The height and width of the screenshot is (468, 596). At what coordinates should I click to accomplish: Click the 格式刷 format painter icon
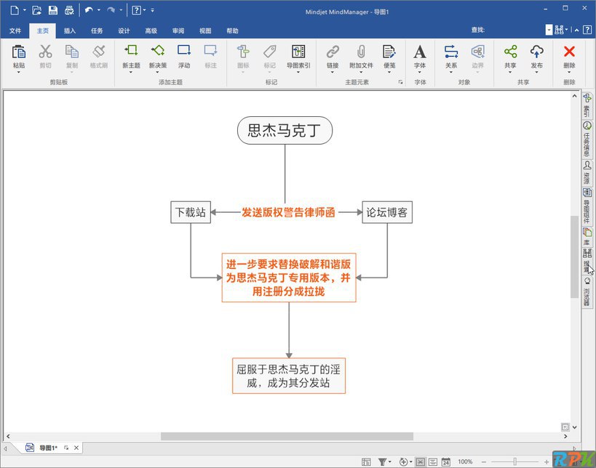pos(99,52)
